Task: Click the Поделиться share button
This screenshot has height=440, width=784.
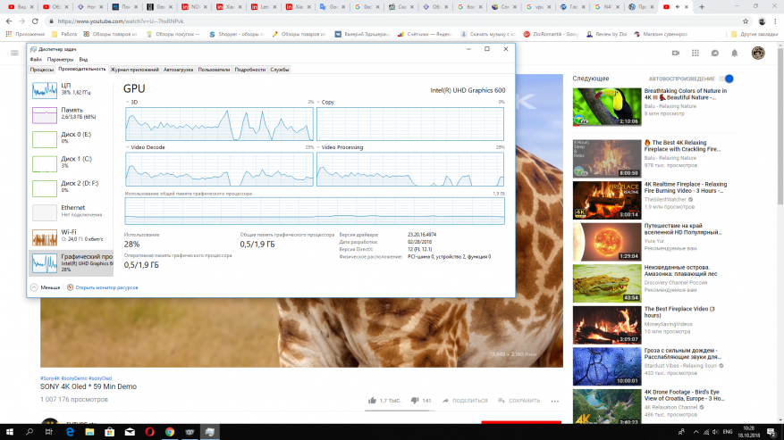Action: [x=465, y=401]
